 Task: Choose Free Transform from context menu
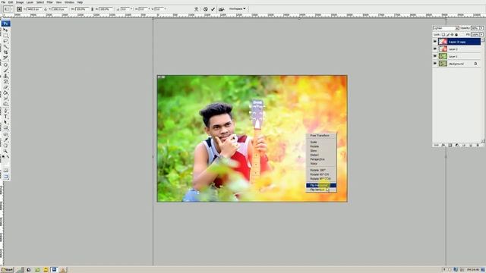click(x=321, y=136)
